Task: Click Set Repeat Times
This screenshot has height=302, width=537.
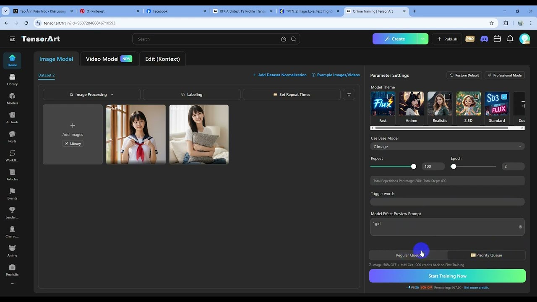Action: (x=292, y=94)
